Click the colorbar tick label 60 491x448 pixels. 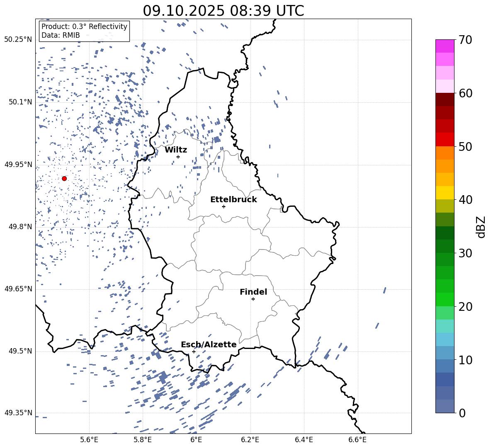pyautogui.click(x=465, y=93)
